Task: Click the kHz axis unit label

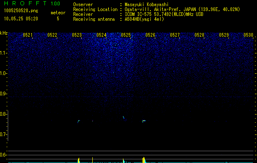Action: pos(4,33)
